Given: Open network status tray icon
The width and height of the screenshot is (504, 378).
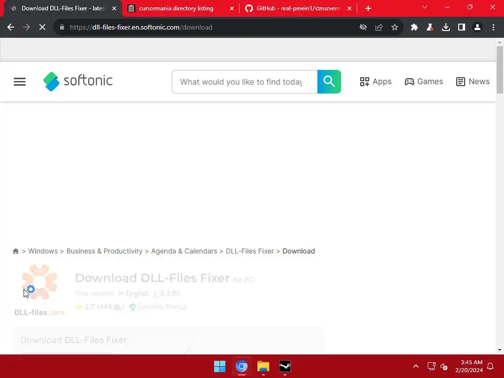Looking at the screenshot, I should coord(431,366).
